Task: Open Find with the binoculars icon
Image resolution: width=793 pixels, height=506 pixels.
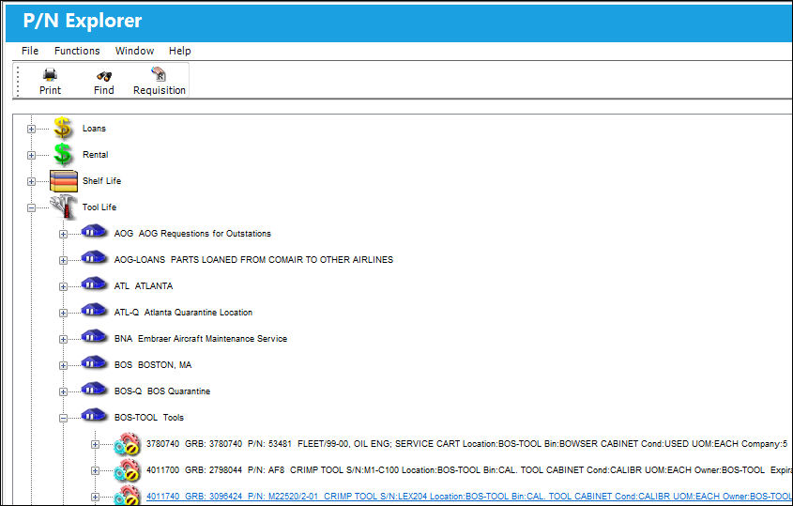Action: [x=104, y=76]
